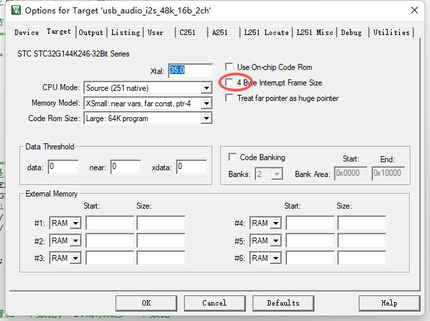Click External Memory #4 Start field
This screenshot has height=321, width=430.
(x=310, y=223)
